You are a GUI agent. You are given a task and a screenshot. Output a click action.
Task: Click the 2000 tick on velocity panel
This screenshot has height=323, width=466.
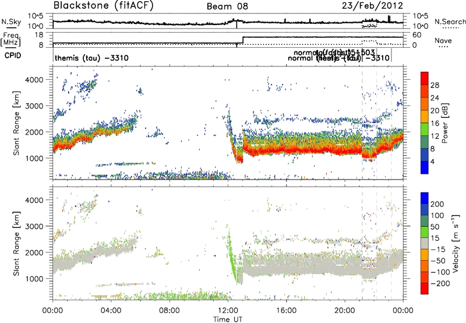point(34,252)
